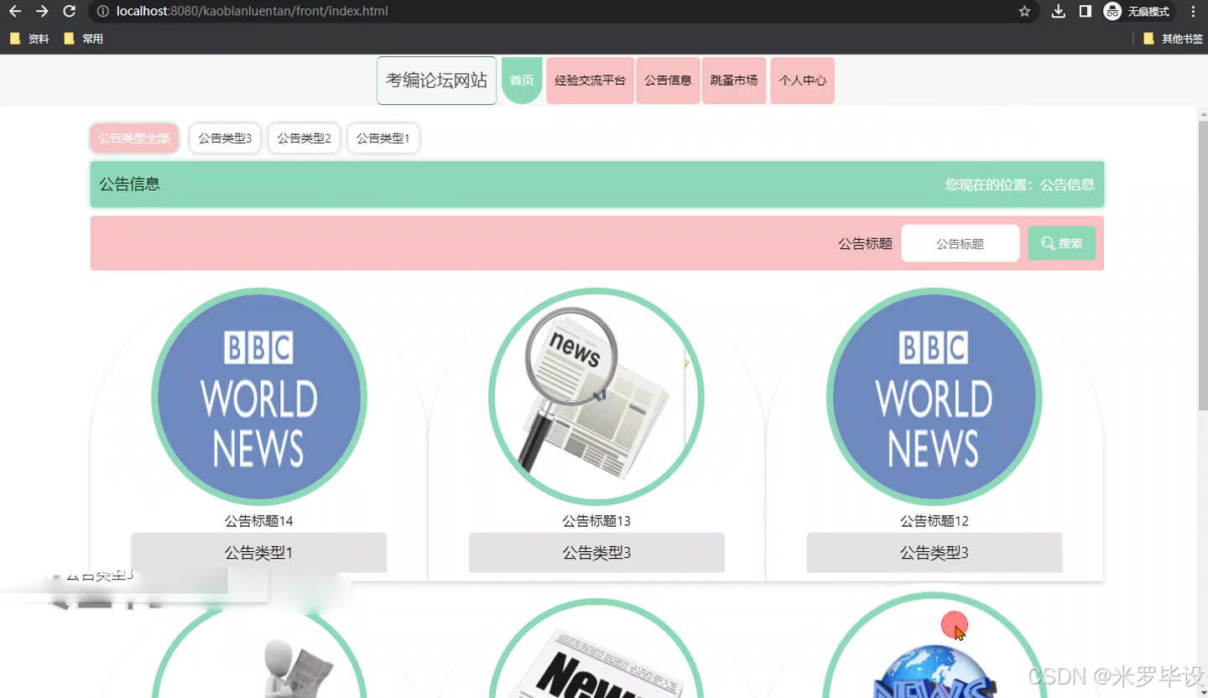Click the 公告标题 search input field

tap(960, 242)
